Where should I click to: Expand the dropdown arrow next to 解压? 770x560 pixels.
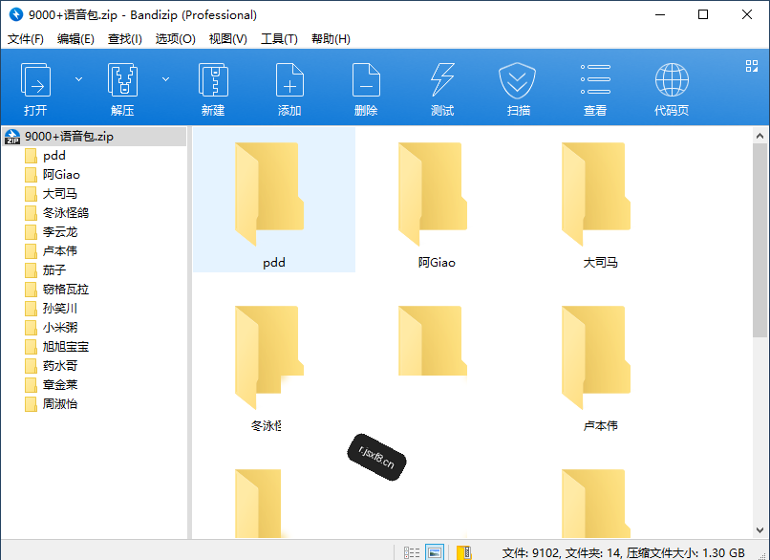(x=166, y=79)
